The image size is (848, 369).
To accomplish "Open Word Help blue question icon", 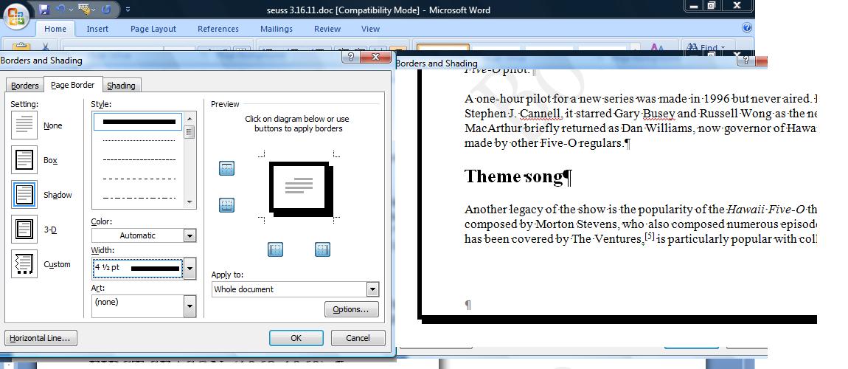I will [747, 27].
